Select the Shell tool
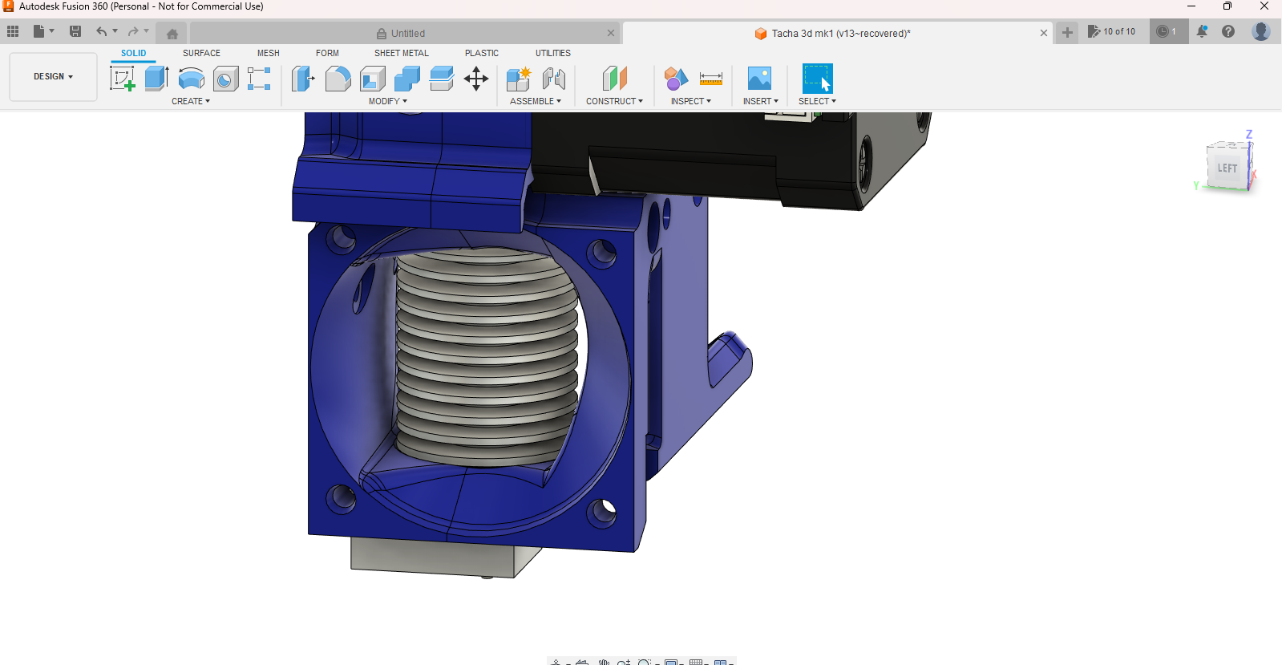1282x665 pixels. click(x=372, y=79)
